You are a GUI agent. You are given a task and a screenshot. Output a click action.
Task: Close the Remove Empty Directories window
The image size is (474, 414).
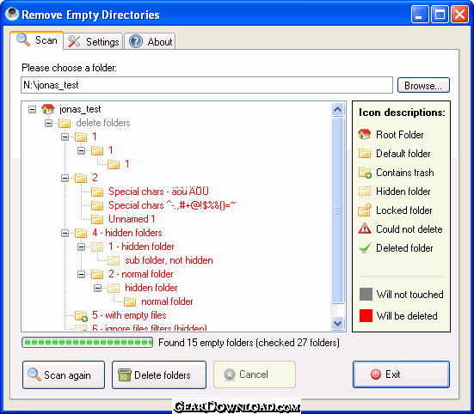[459, 15]
